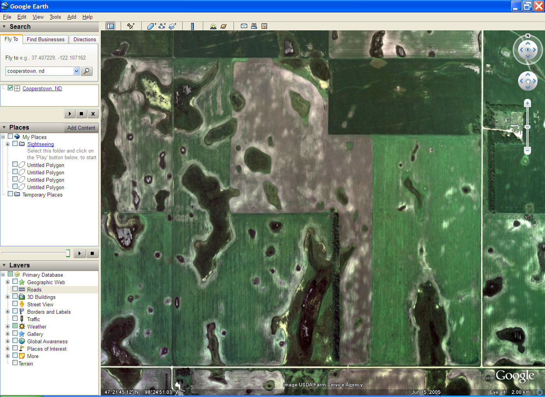Click the move joystick hand center
The image size is (545, 397).
[528, 81]
